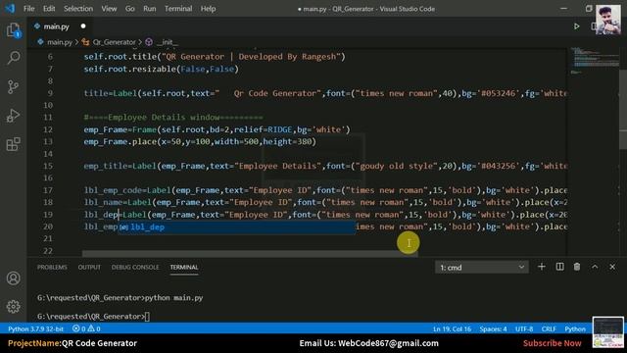The height and width of the screenshot is (353, 627).
Task: Click line number 12 in gutter
Action: point(48,129)
